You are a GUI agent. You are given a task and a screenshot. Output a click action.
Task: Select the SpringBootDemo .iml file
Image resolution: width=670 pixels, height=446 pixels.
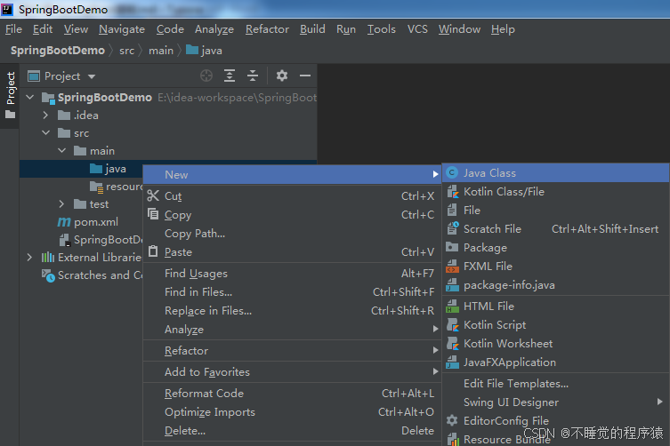coord(101,240)
